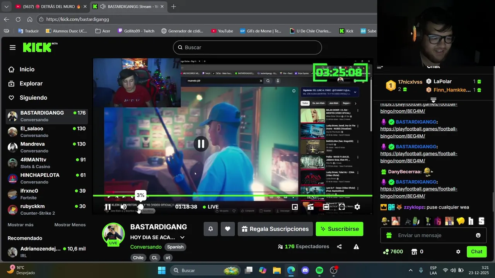
Task: Open chat settings gear icon
Action: click(458, 252)
